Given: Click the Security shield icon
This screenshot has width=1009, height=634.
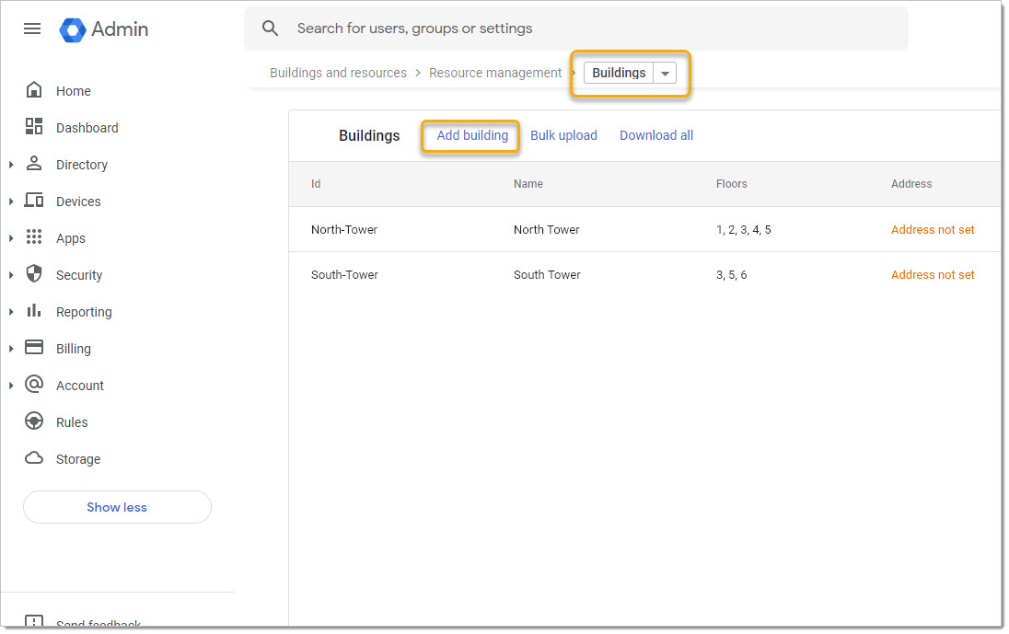Looking at the screenshot, I should coord(34,274).
